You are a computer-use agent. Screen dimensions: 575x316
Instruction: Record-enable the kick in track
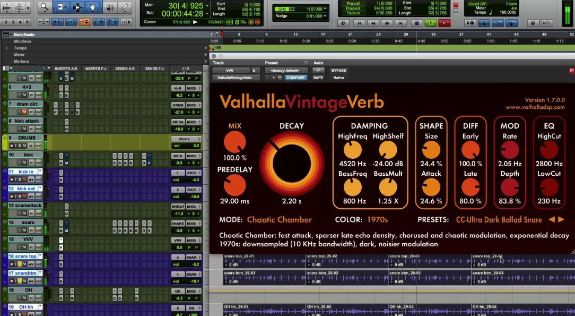[x=12, y=180]
